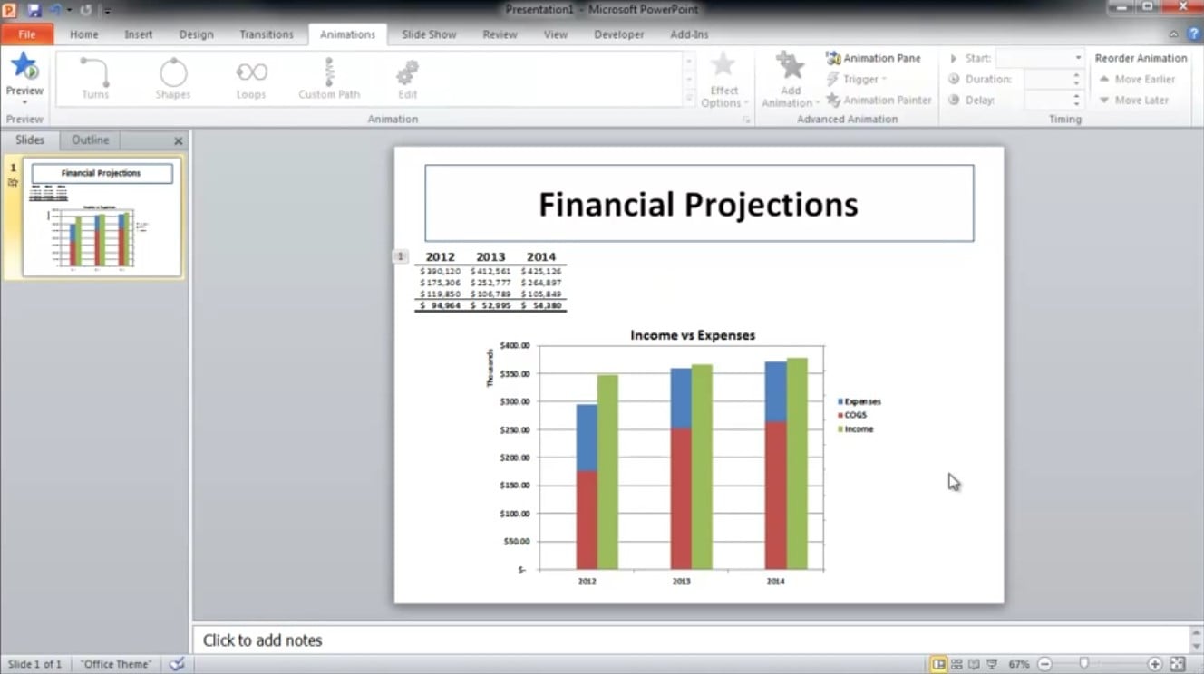Expand the animation gallery More arrow
This screenshot has width=1204, height=674.
689,97
